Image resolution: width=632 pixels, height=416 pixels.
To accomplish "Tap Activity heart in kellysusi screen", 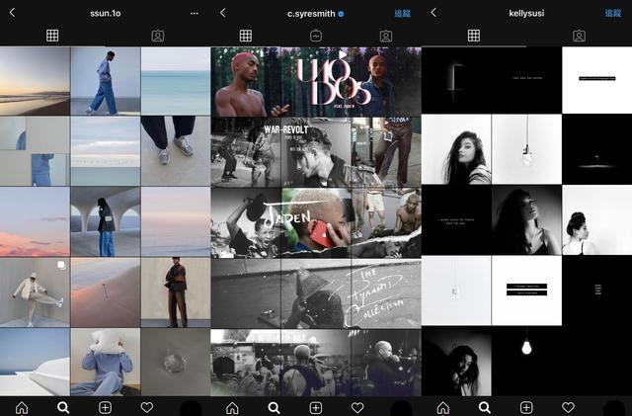I will coord(569,407).
